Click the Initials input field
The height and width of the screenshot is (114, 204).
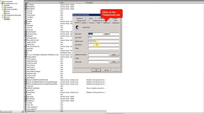tap(114, 34)
